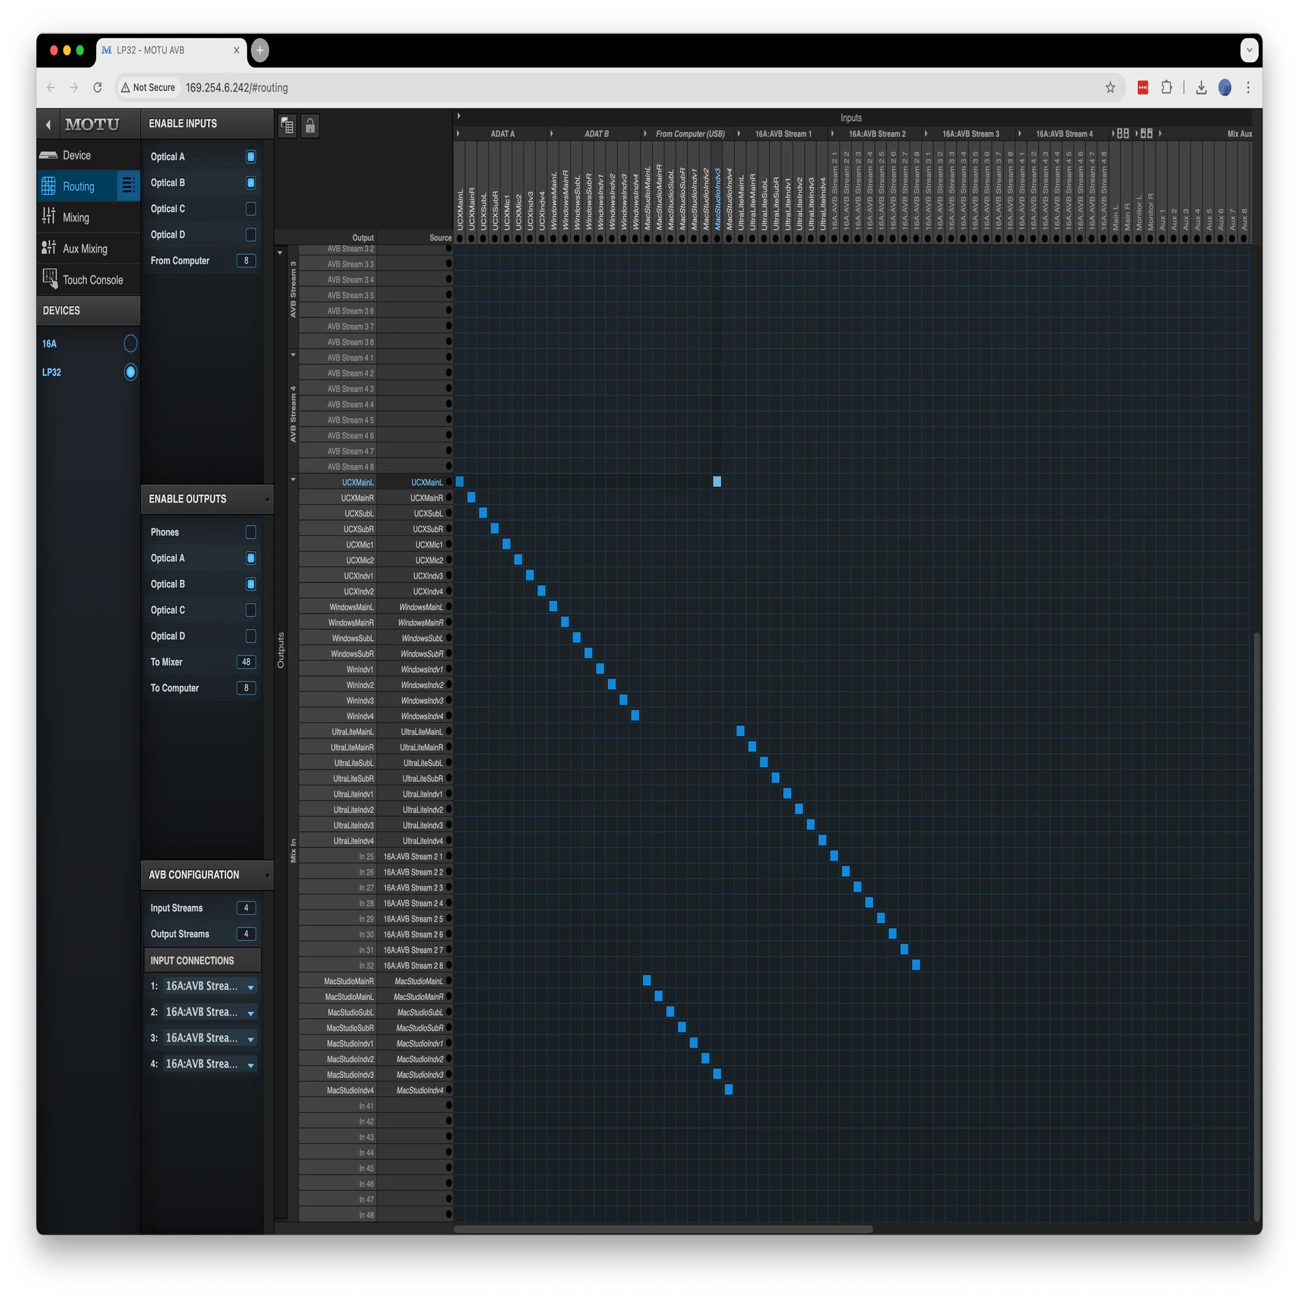Open input connection 4 dropdown
This screenshot has height=1299, width=1299.
click(x=210, y=1065)
